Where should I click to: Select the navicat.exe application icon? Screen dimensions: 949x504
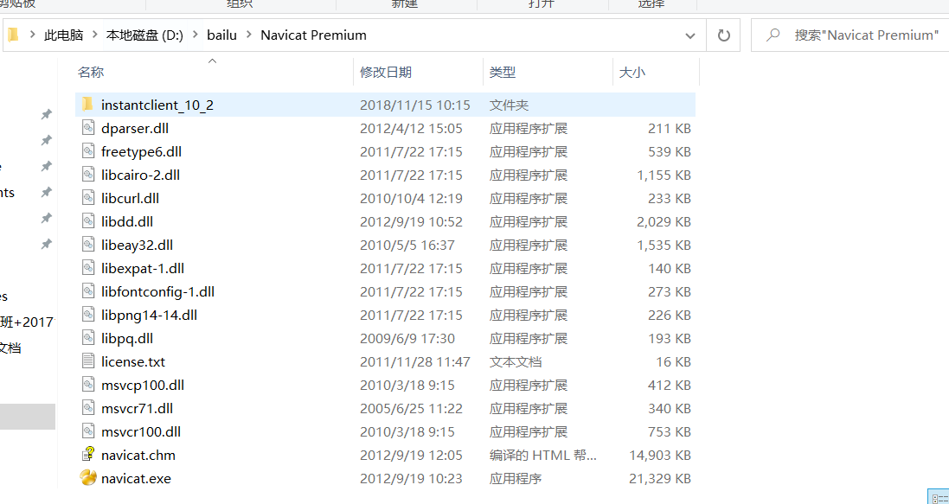click(88, 478)
